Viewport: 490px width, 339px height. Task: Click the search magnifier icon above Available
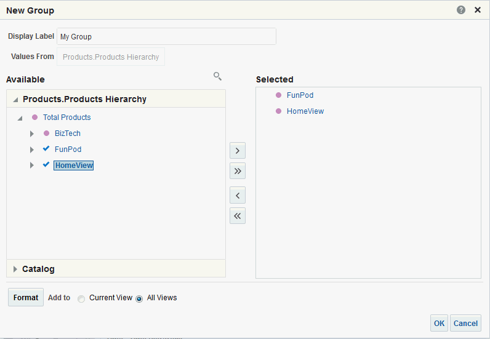[x=217, y=76]
